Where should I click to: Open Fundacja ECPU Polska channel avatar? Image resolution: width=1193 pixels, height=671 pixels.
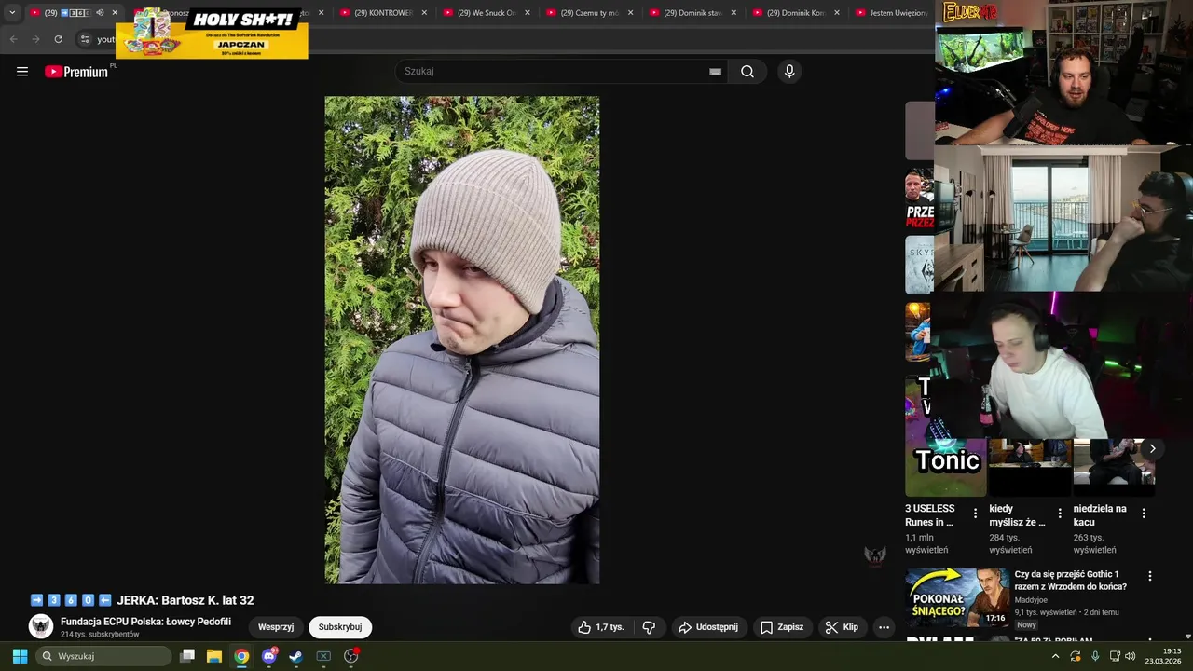(41, 626)
